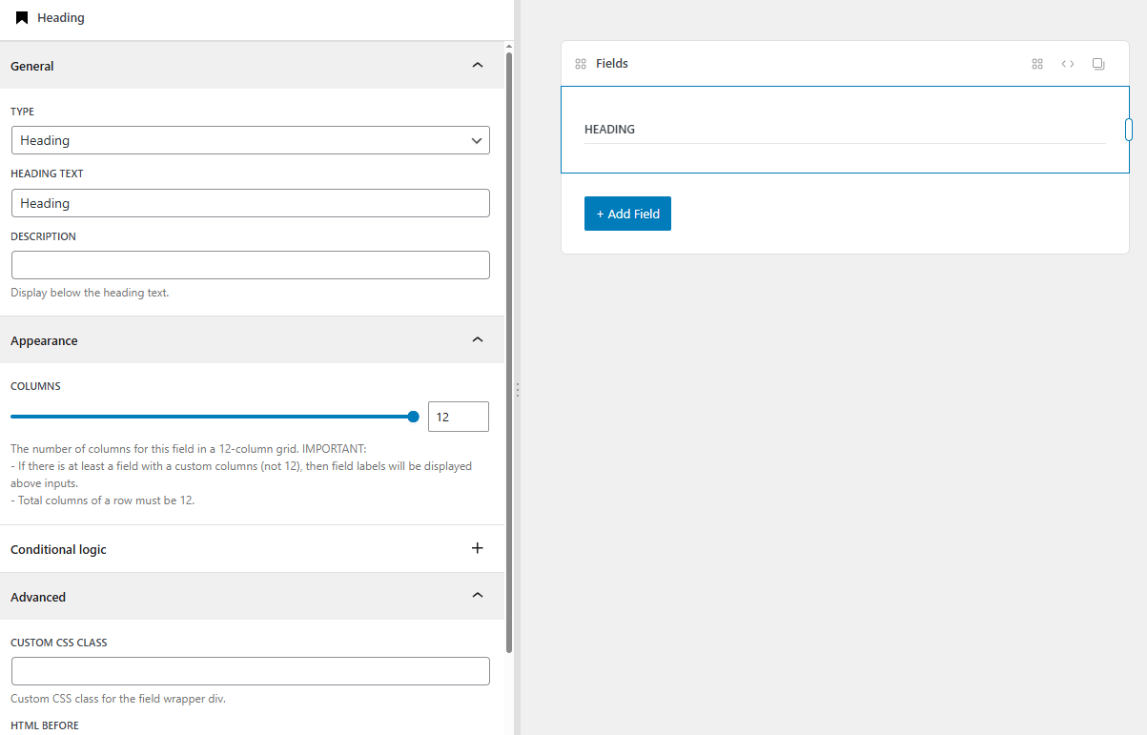Click the bookmark icon beside Heading title
The width and height of the screenshot is (1147, 735).
(x=22, y=18)
